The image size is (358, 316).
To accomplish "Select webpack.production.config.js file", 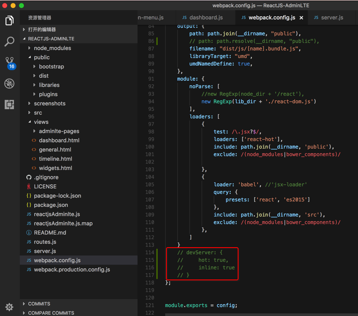I will pyautogui.click(x=72, y=269).
